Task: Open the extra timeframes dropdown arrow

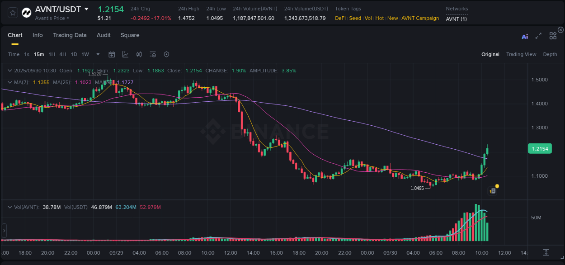Action: coord(97,54)
